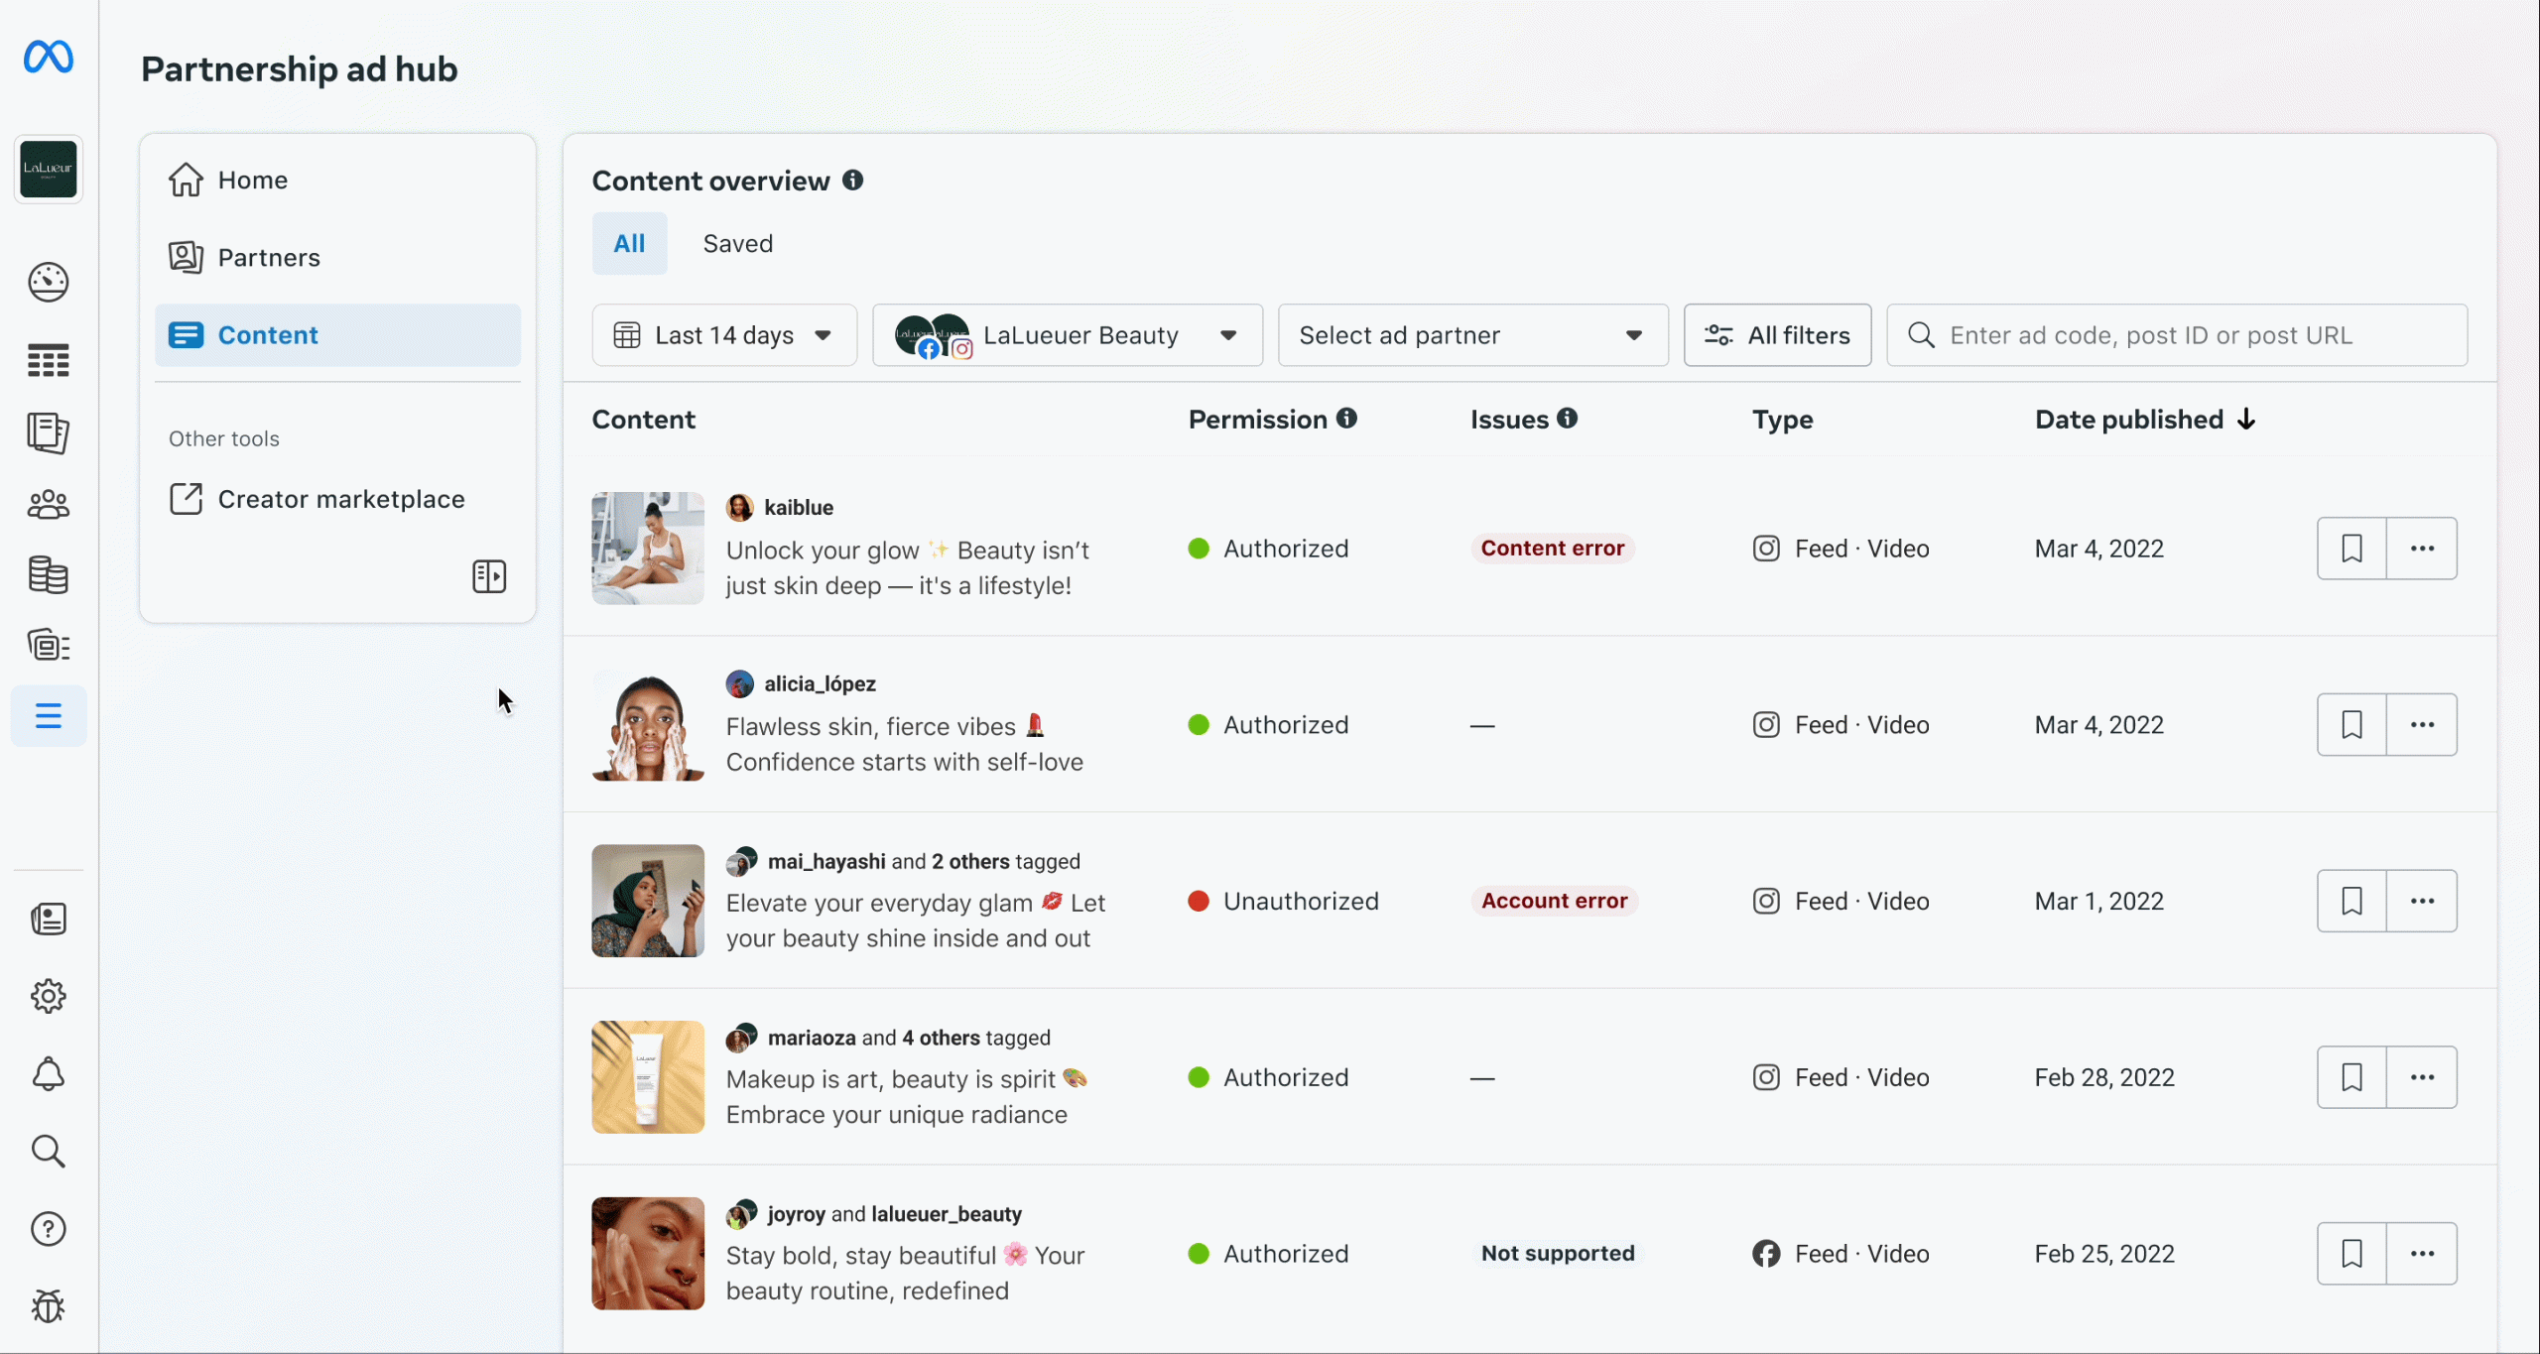Open the Select ad partner dropdown
This screenshot has width=2540, height=1354.
tap(1473, 335)
